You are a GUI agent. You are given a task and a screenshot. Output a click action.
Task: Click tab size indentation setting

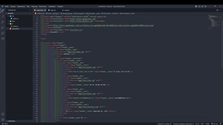pyautogui.click(x=183, y=124)
